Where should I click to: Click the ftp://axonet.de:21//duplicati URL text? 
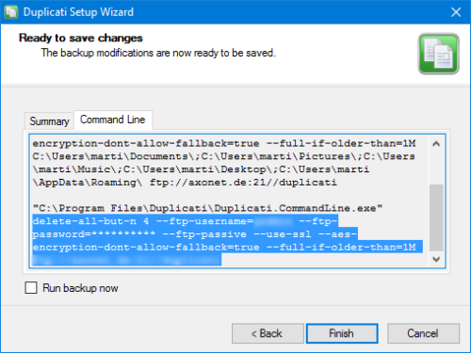243,183
